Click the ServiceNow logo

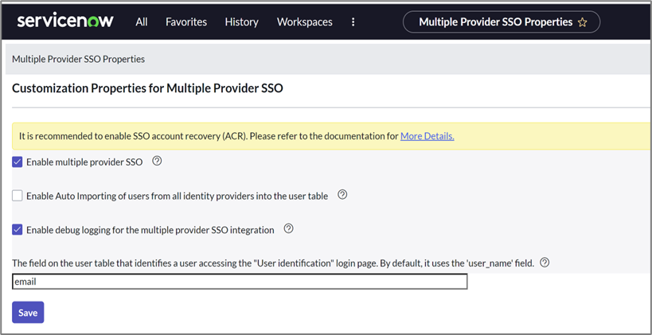coord(64,21)
